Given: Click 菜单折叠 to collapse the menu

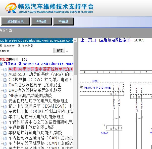Looking at the screenshot, I should 28,46.
